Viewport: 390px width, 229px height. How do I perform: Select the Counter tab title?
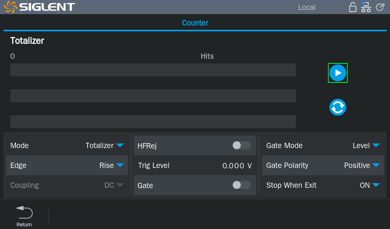[x=195, y=23]
